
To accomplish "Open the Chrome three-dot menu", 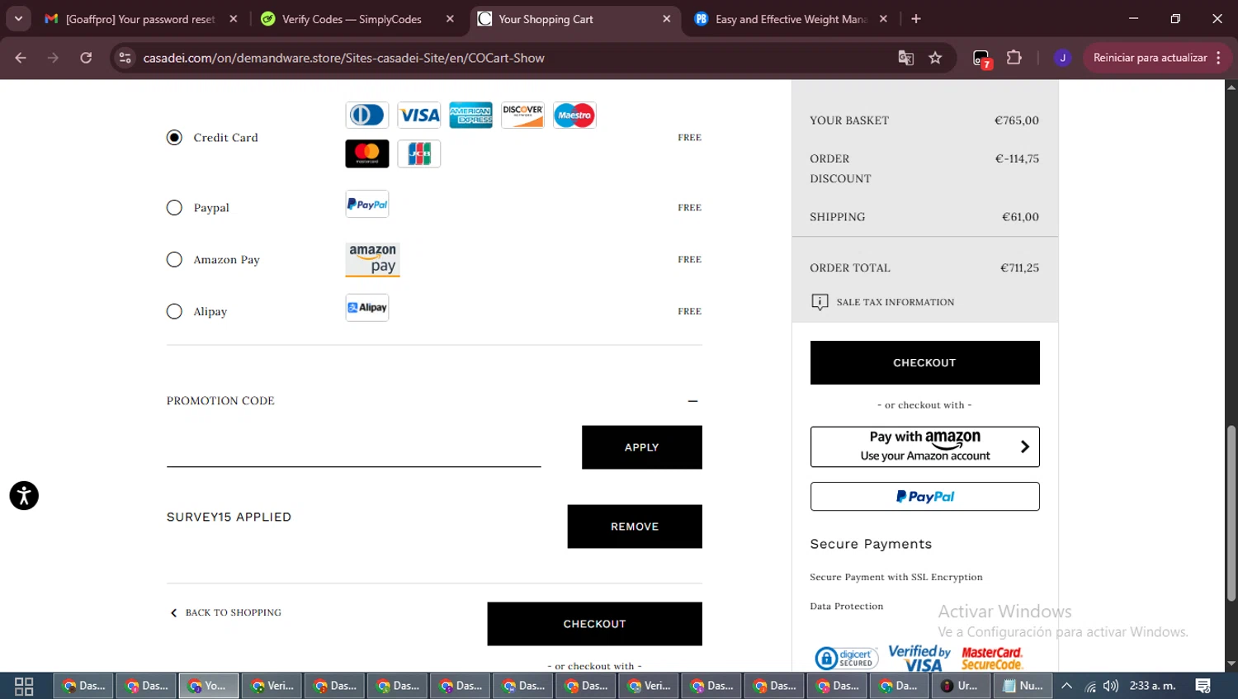I will tap(1219, 58).
